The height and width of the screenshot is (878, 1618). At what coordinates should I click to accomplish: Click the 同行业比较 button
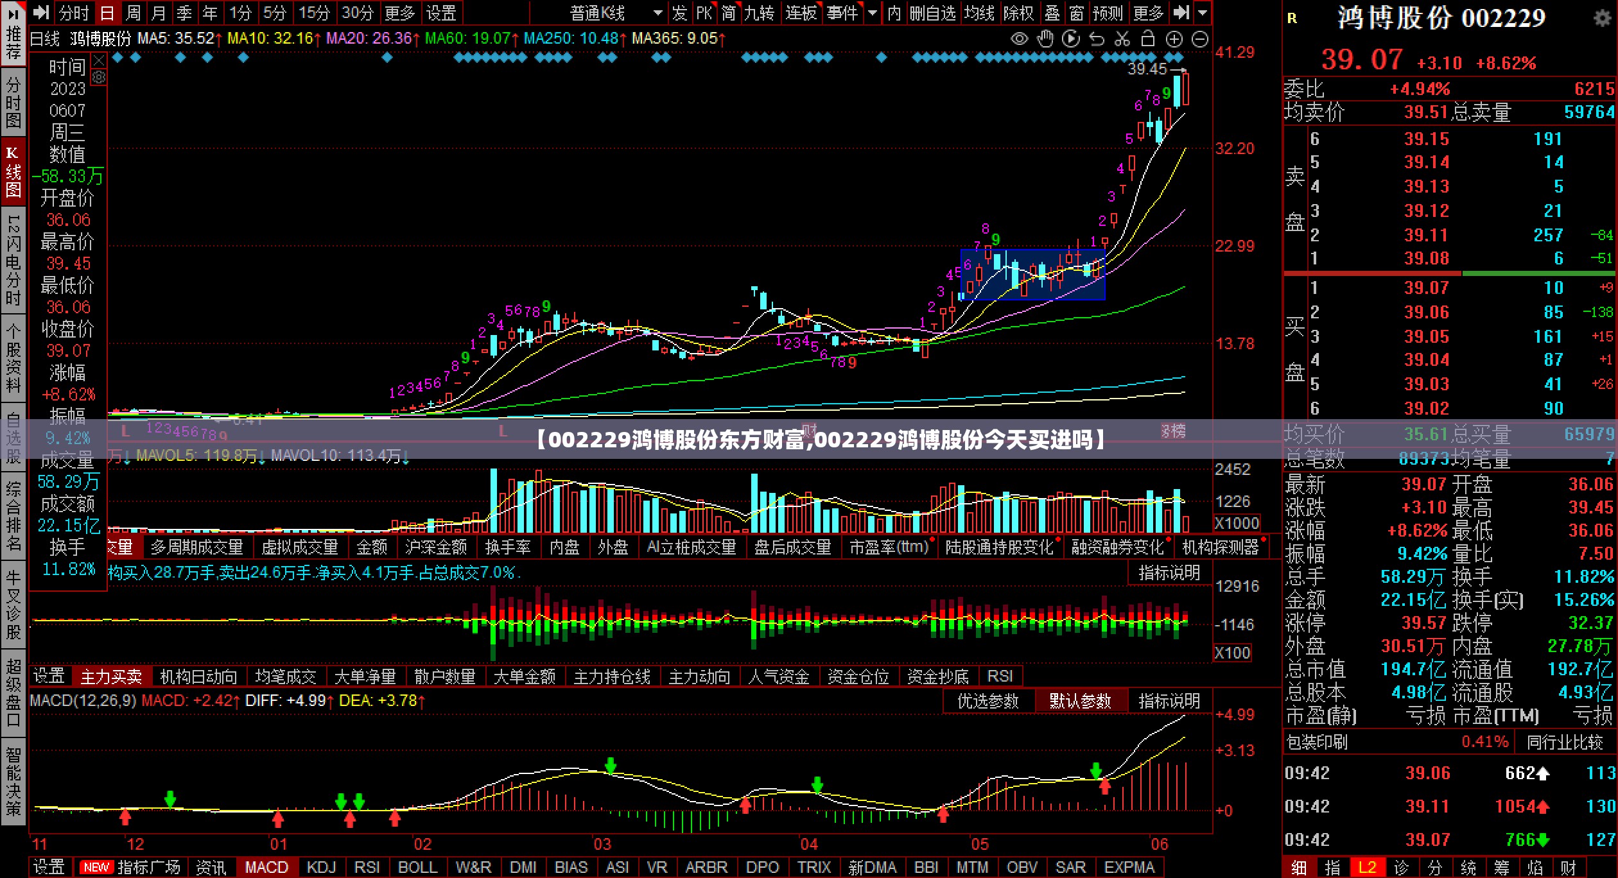[1565, 742]
